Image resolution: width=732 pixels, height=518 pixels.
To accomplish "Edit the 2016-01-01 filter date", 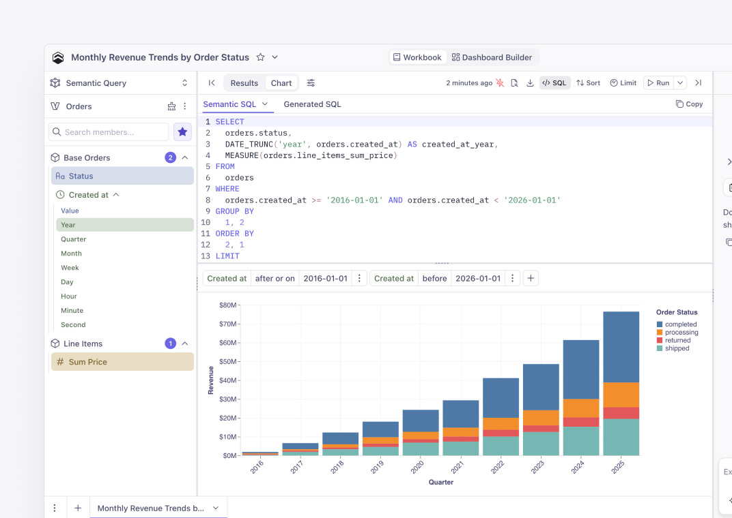I will coord(326,279).
